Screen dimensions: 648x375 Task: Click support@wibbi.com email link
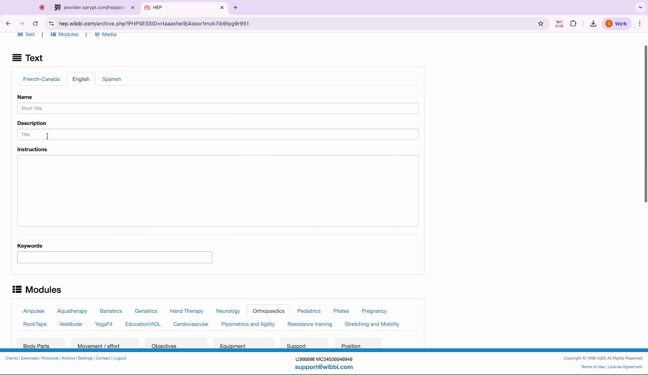(x=324, y=367)
